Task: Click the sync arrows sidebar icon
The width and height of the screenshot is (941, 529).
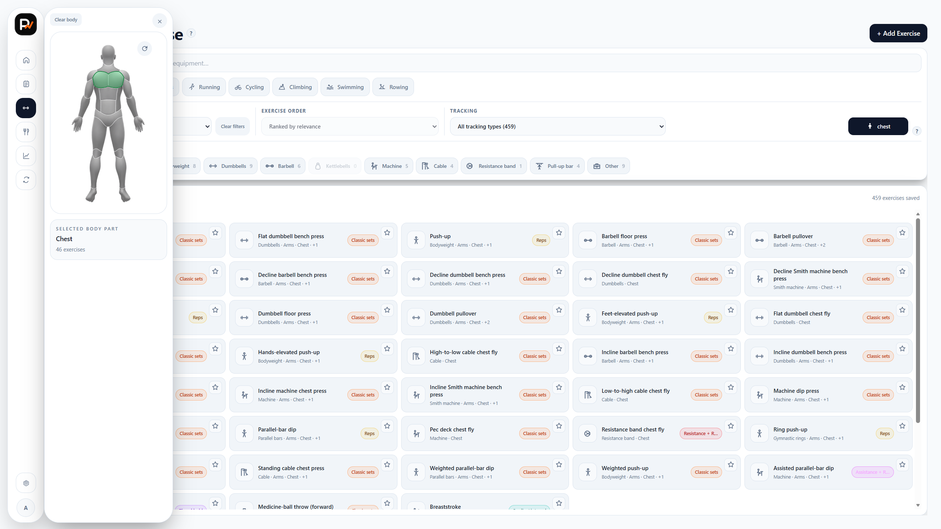Action: pyautogui.click(x=26, y=180)
